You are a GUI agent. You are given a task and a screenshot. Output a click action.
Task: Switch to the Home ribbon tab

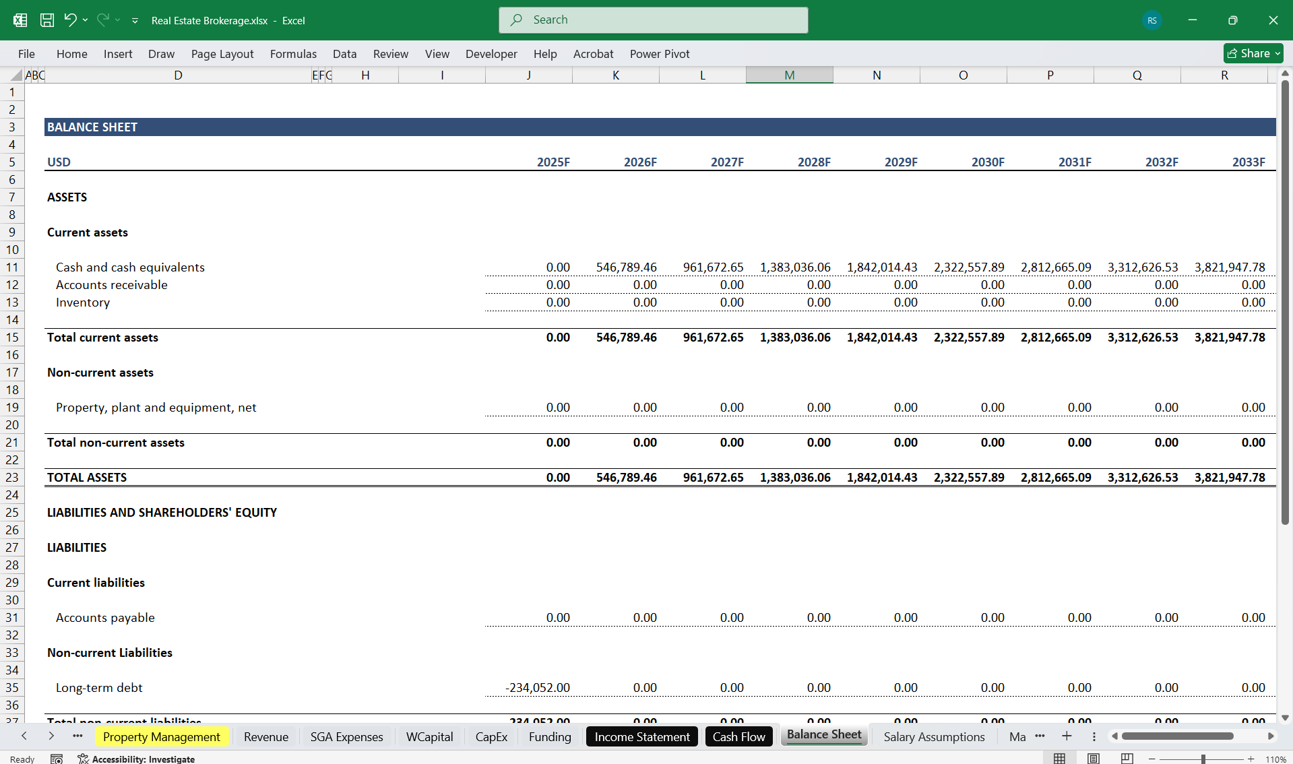point(72,54)
